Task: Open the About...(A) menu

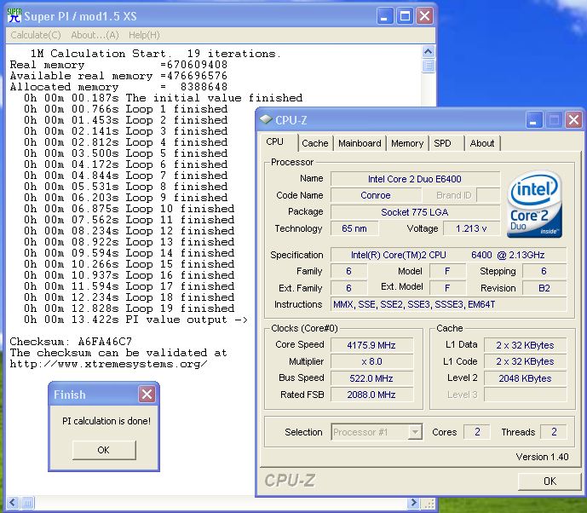Action: [x=95, y=35]
